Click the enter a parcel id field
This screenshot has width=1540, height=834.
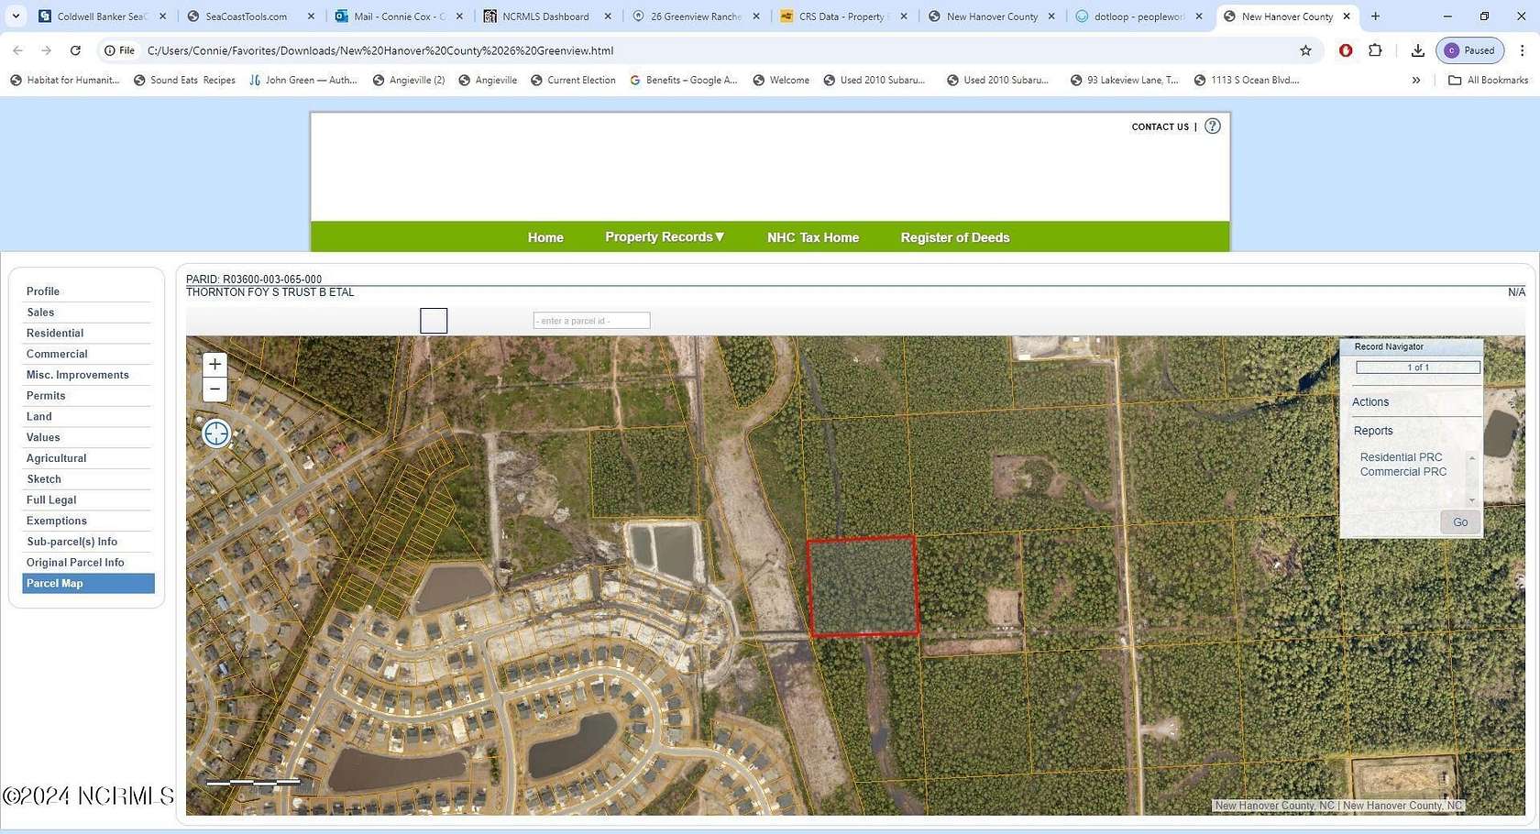click(x=591, y=321)
